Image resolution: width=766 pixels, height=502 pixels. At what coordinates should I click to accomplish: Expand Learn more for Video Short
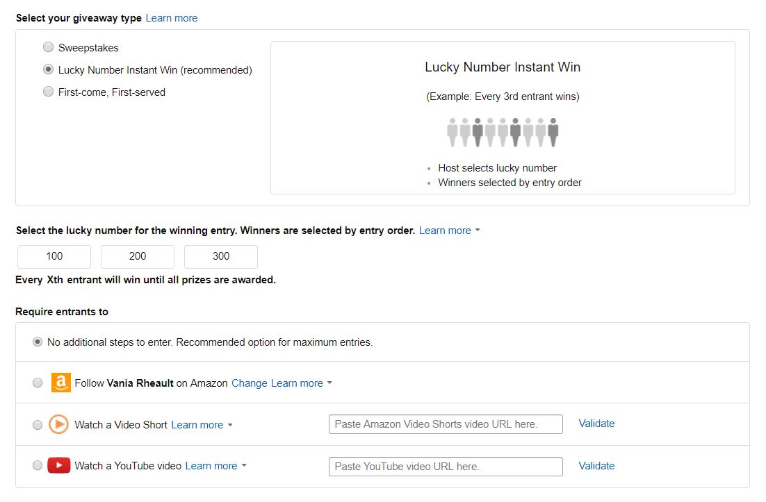(x=201, y=425)
